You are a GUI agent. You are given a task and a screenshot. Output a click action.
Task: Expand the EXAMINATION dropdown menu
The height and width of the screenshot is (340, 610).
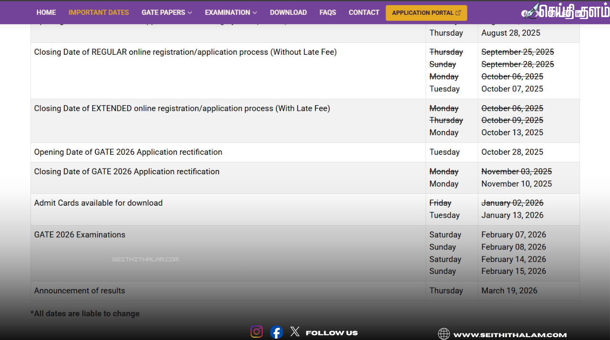click(231, 12)
